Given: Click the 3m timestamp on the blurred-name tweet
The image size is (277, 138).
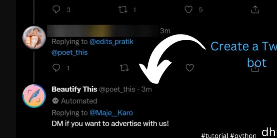Looking at the screenshot, I should coord(165,31).
